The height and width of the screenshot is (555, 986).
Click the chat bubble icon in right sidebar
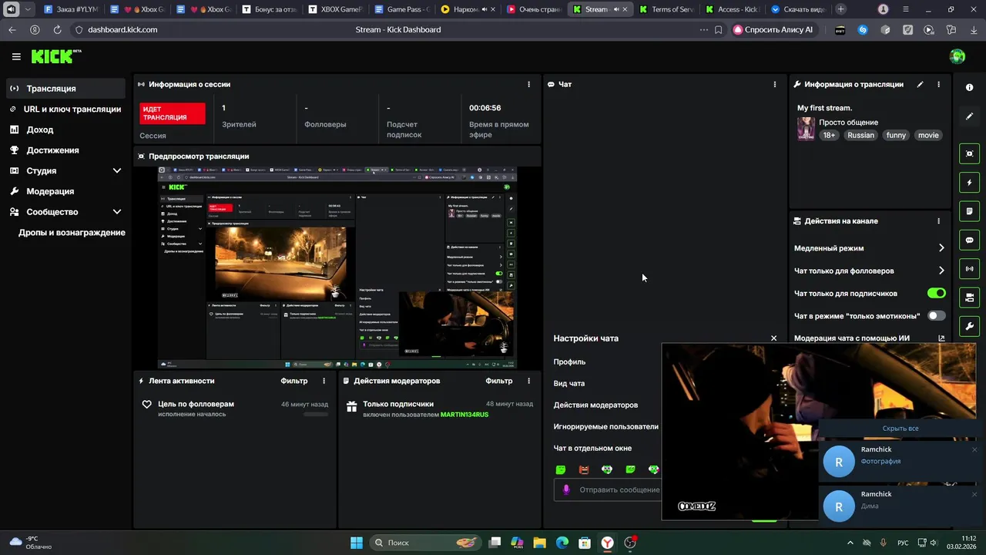tap(969, 240)
